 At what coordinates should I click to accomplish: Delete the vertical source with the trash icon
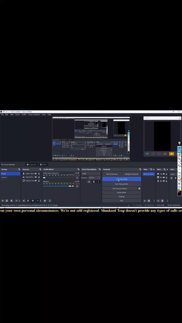162,201
